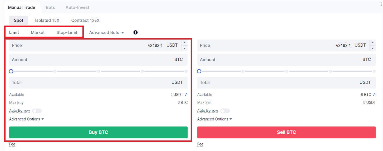Increase buy price with up arrow
This screenshot has width=383, height=151.
[184, 43]
